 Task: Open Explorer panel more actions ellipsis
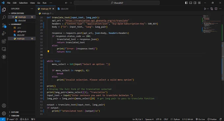tap(32, 9)
